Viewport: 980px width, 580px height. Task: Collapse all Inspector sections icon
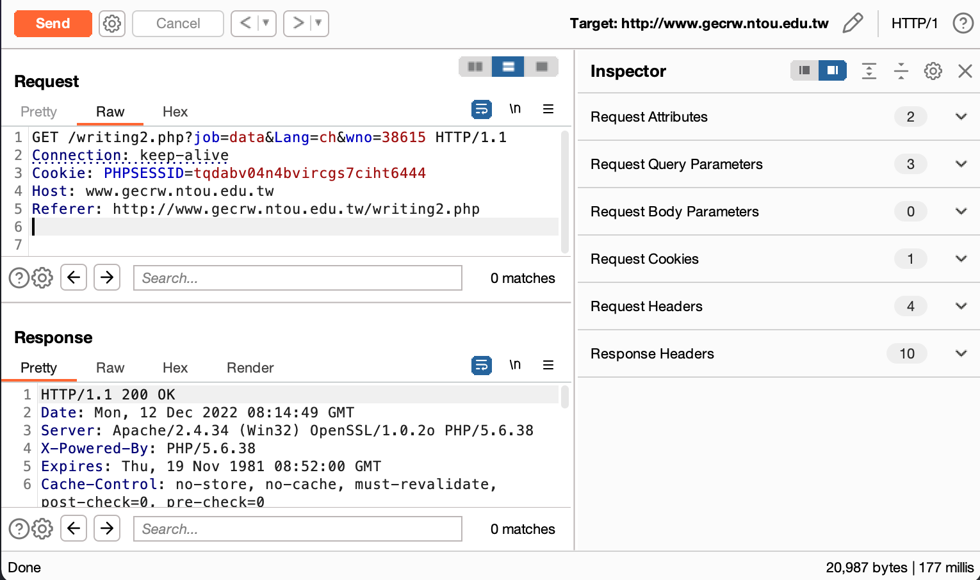(901, 70)
